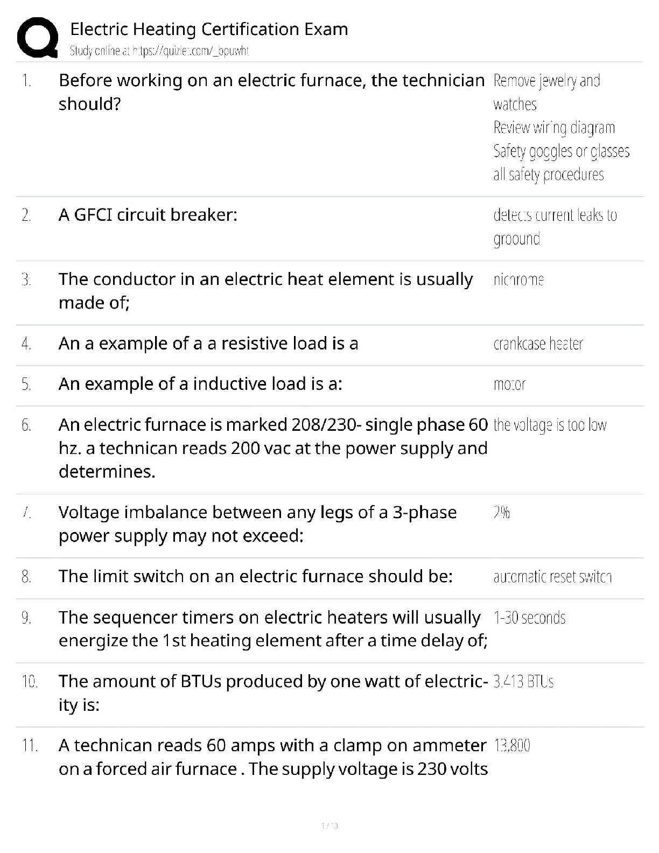The image size is (659, 853).
Task: Click answer 'detects current leaks to ground'
Action: click(x=555, y=227)
